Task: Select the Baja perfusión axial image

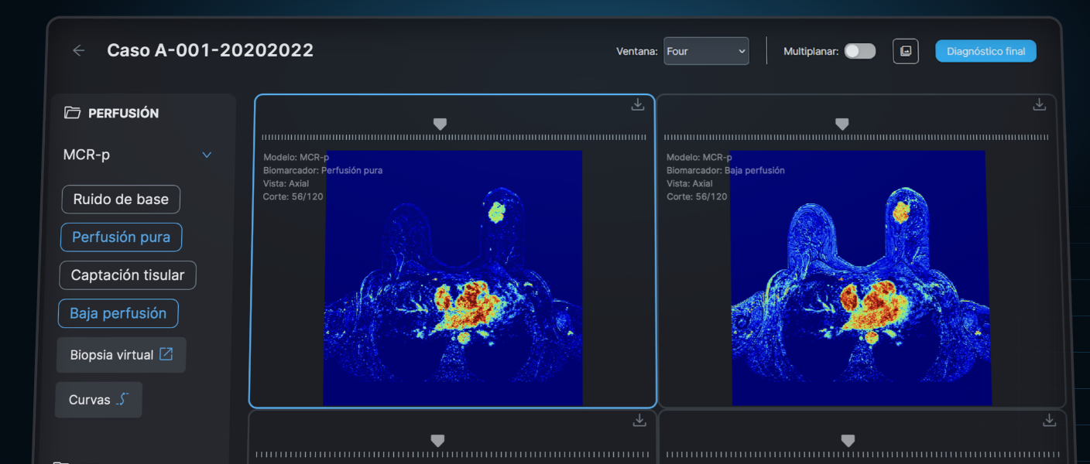Action: 860,278
